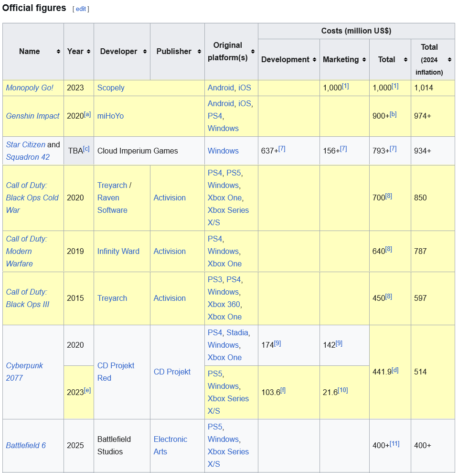Open the Infinity Ward link

[x=118, y=251]
